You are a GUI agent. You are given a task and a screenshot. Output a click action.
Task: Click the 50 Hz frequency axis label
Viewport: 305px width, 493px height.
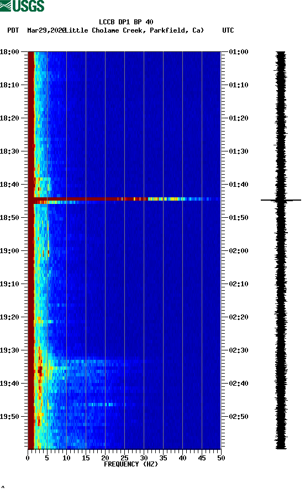coord(221,458)
